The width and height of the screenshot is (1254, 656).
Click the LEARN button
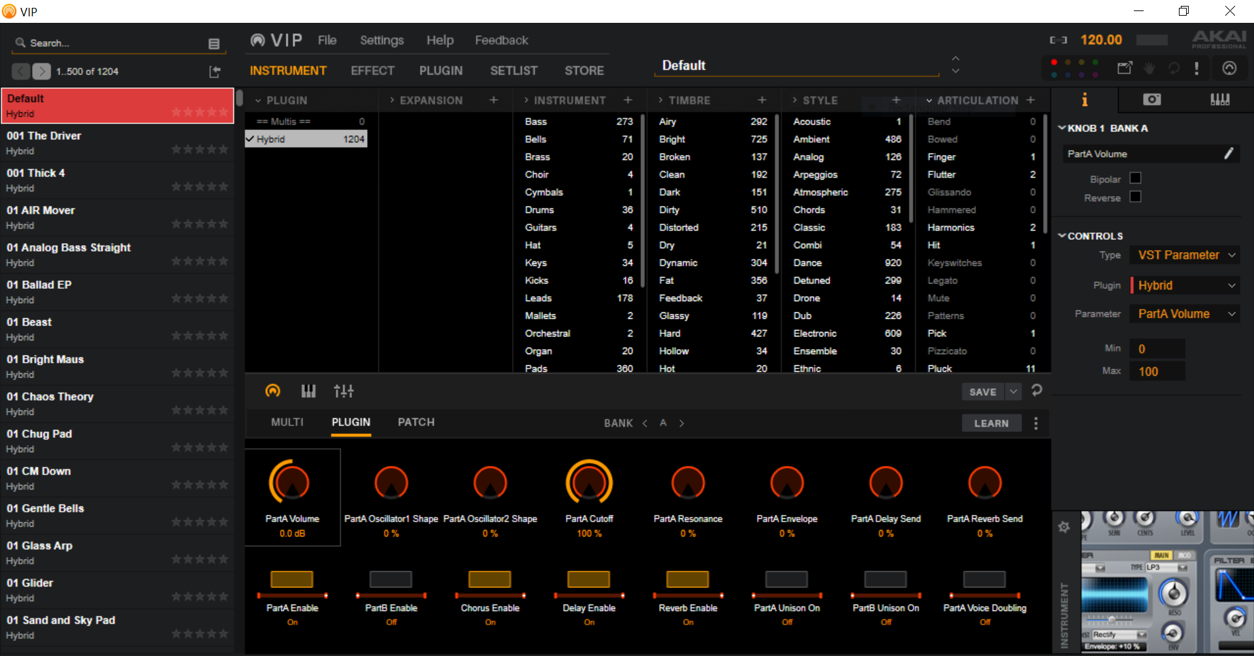(991, 423)
